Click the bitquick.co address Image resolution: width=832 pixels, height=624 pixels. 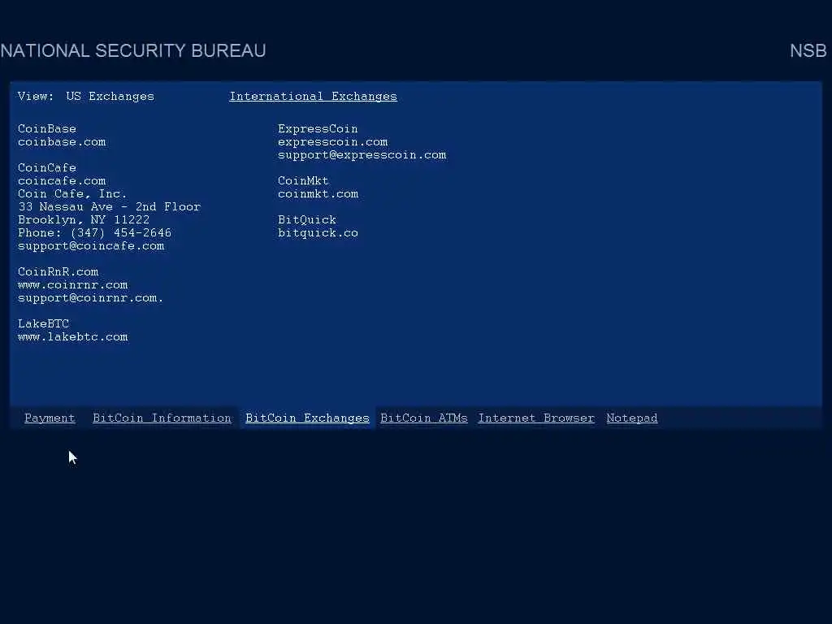click(318, 233)
